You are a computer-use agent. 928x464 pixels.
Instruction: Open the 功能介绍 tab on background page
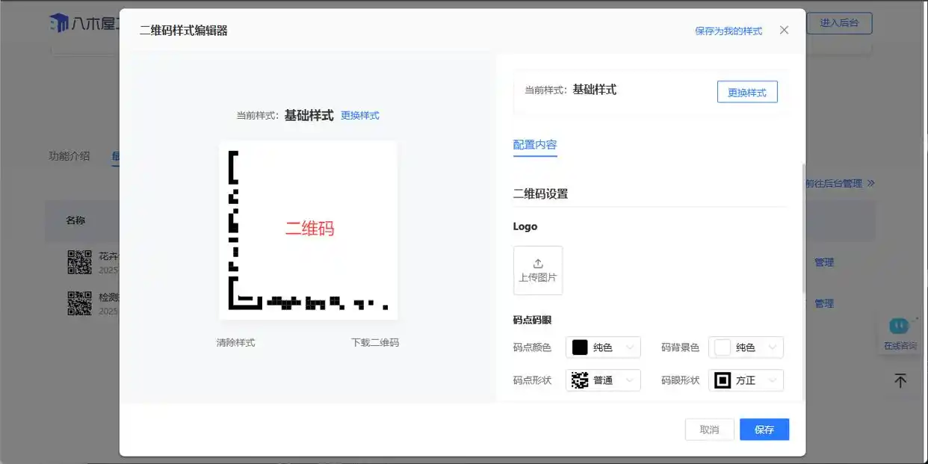(69, 156)
